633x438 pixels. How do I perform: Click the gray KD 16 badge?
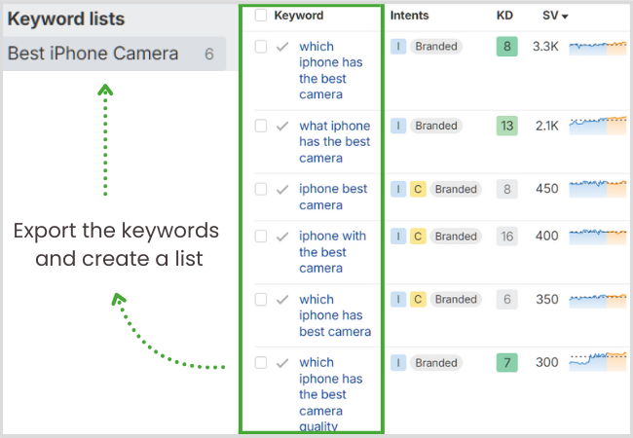tap(507, 236)
